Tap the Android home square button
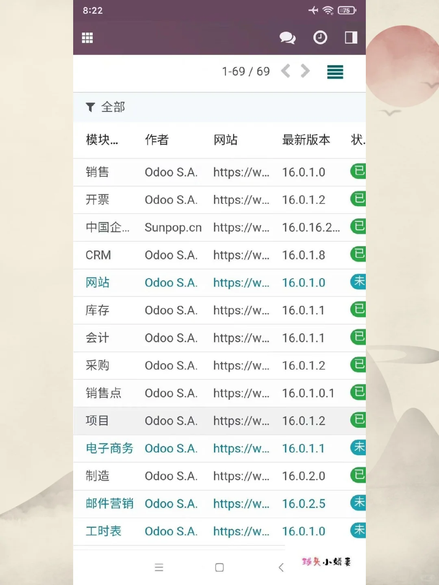This screenshot has width=439, height=585. coord(219,567)
